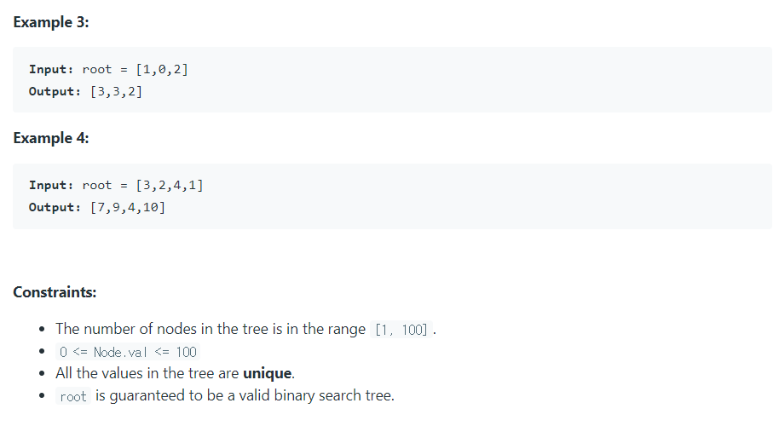
Task: Click the Input label in Example 3
Action: click(51, 69)
